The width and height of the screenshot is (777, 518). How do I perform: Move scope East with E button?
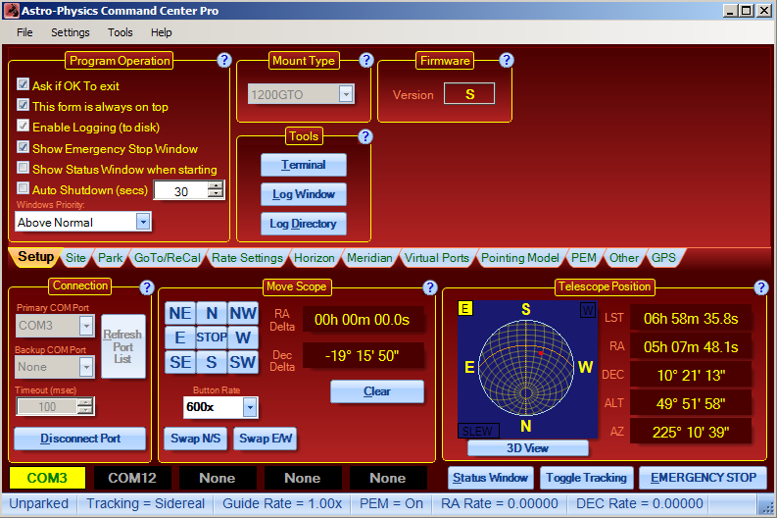pyautogui.click(x=180, y=337)
